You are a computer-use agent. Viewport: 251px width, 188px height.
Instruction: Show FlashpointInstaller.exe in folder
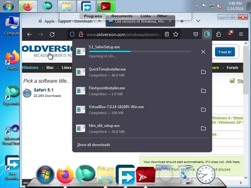203,91
